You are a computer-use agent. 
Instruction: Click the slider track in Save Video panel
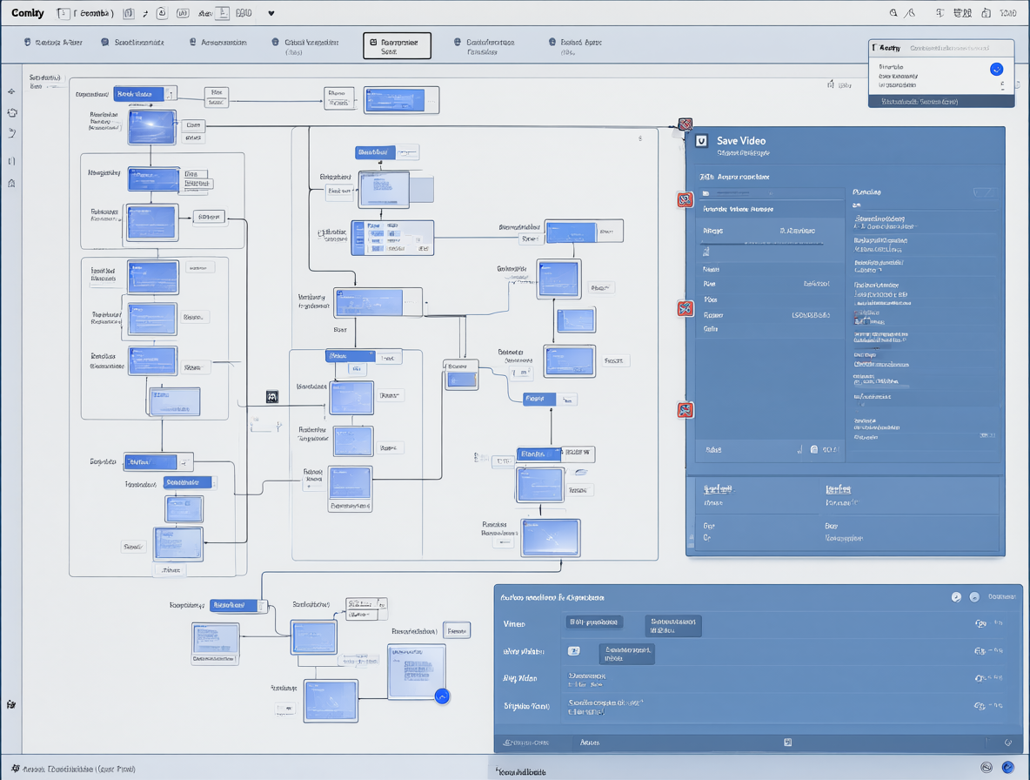[762, 244]
